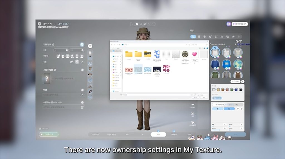Select the graduation cap outfit category icon
This screenshot has width=285, height=159.
point(205,37)
